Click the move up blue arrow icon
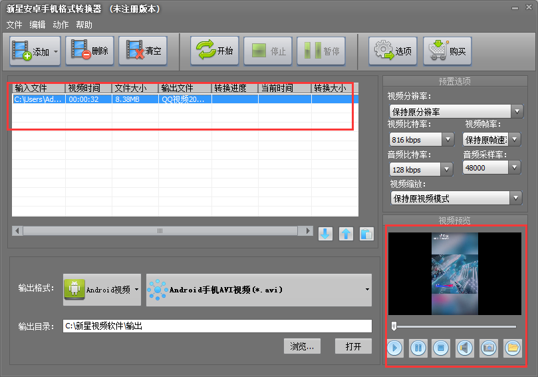538x377 pixels. point(346,234)
